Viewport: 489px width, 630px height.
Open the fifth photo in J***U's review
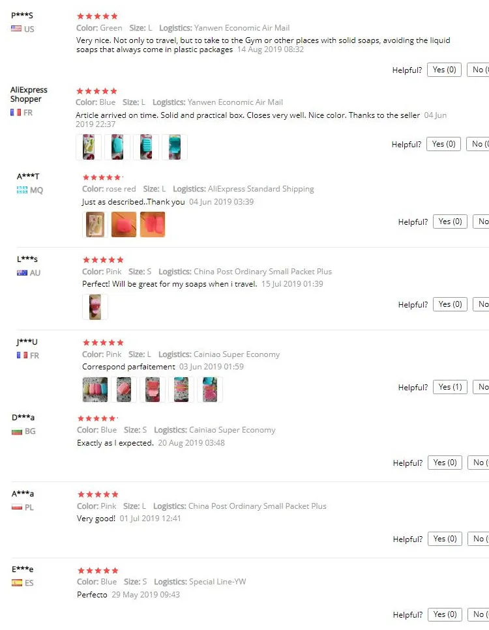(x=210, y=390)
